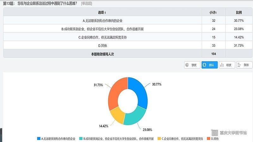Toggle blue legend item A.无法联系到有合作意向的企业

point(56,139)
